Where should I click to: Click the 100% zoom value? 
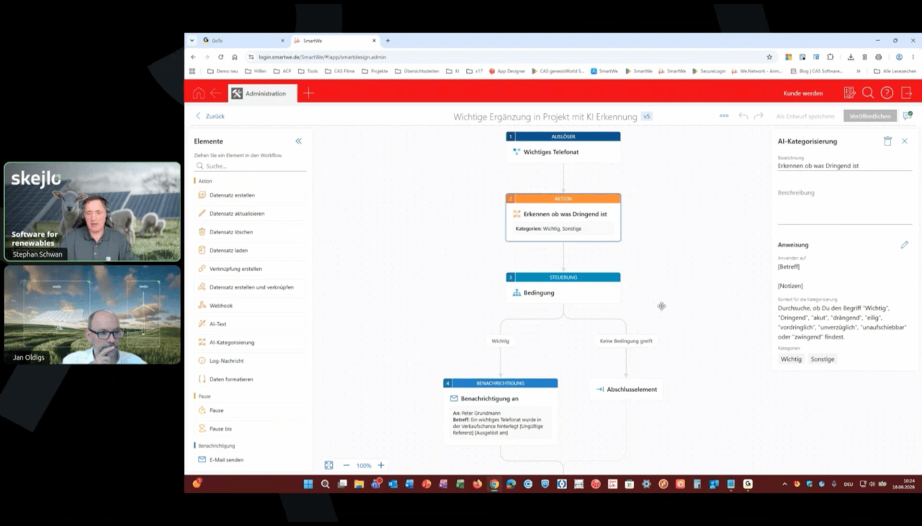tap(364, 466)
